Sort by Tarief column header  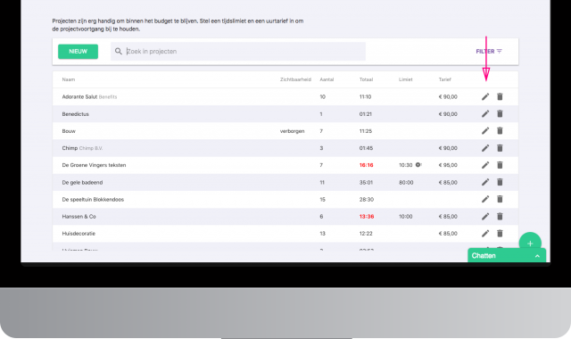[444, 79]
